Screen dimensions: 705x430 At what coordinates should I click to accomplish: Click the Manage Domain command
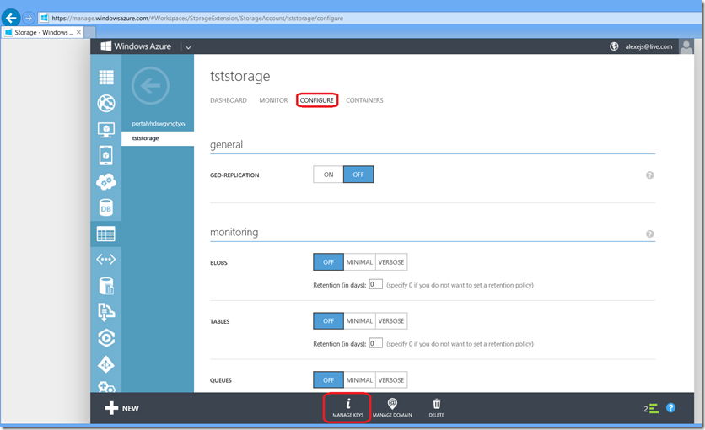[392, 407]
